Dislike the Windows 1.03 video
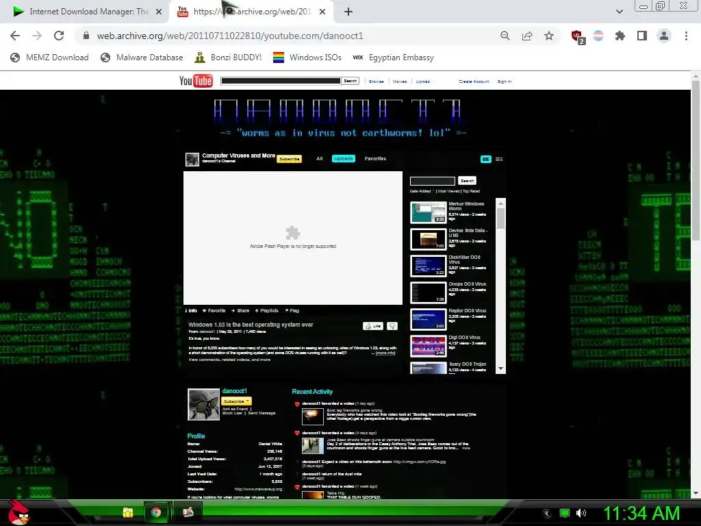The image size is (701, 526). point(392,326)
